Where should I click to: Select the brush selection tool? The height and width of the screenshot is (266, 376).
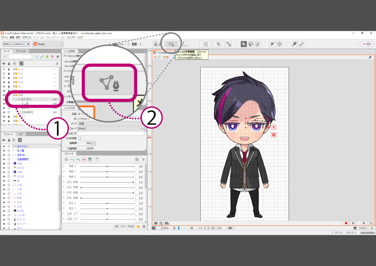point(257,44)
